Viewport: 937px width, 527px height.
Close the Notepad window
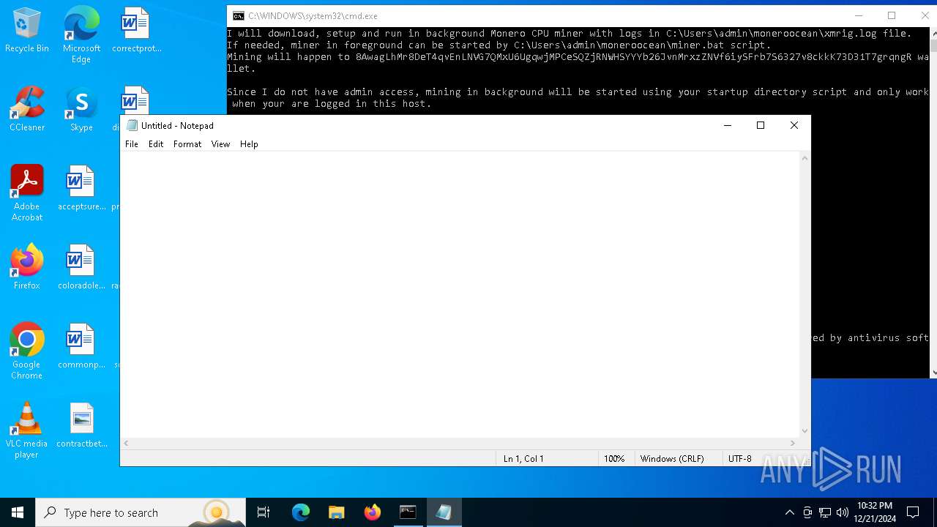(794, 125)
